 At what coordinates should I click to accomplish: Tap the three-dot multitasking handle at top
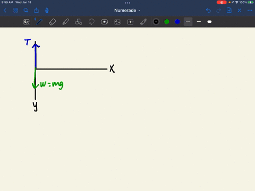point(127,3)
